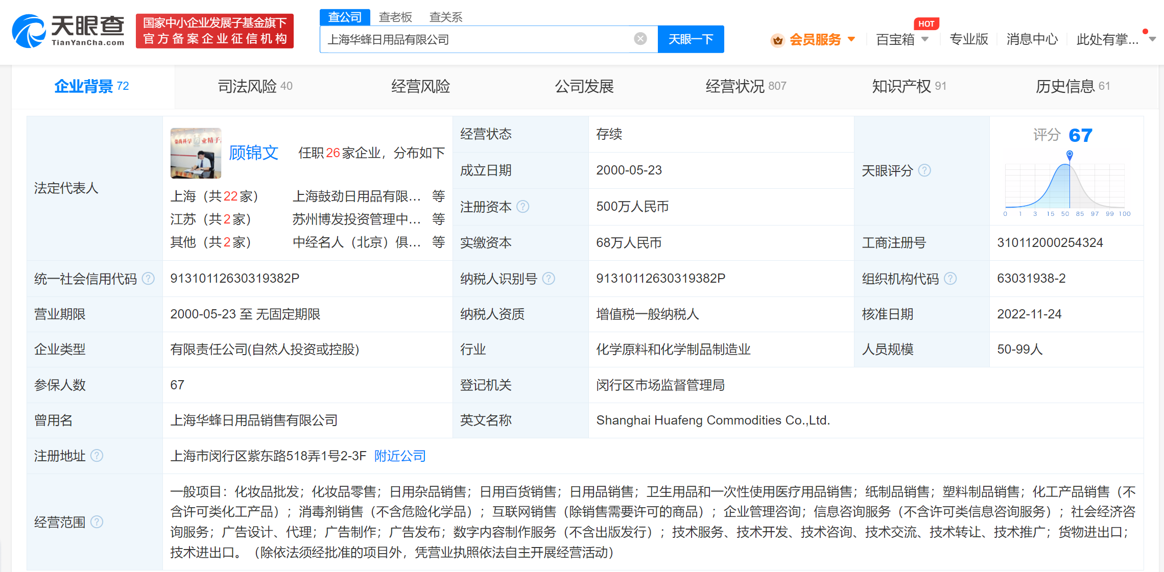Click 中经名人（北京）俱... company entry
Image resolution: width=1164 pixels, height=572 pixels.
click(x=357, y=242)
